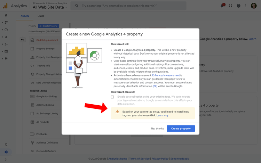Click the Google Ads Linking icon

[x=32, y=96]
